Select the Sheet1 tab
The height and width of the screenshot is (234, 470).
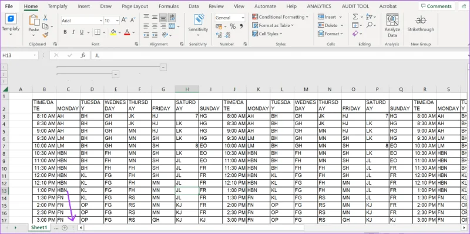point(39,228)
